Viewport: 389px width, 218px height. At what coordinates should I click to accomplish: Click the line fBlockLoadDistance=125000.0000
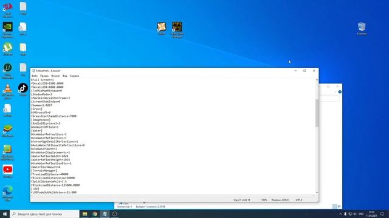pyautogui.click(x=55, y=185)
